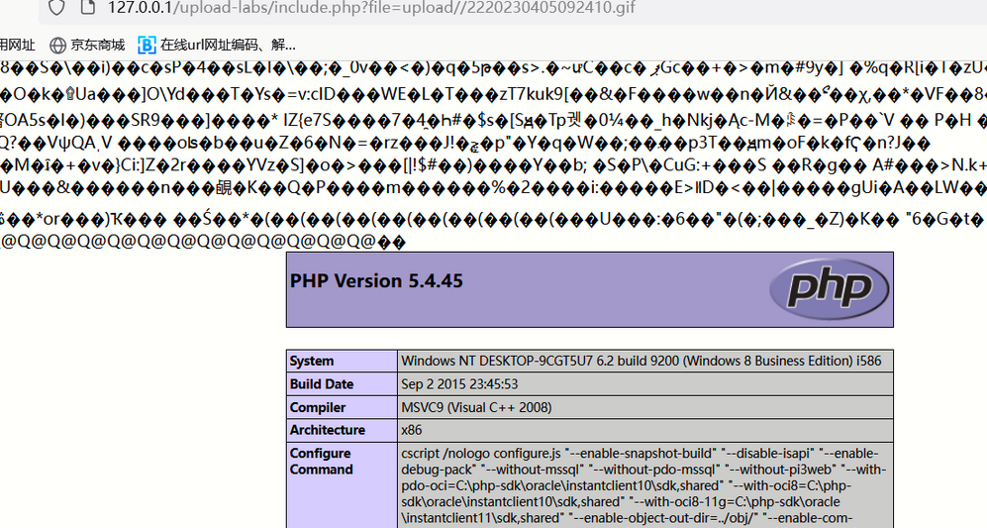Click the tracking protection shield icon

tap(57, 8)
